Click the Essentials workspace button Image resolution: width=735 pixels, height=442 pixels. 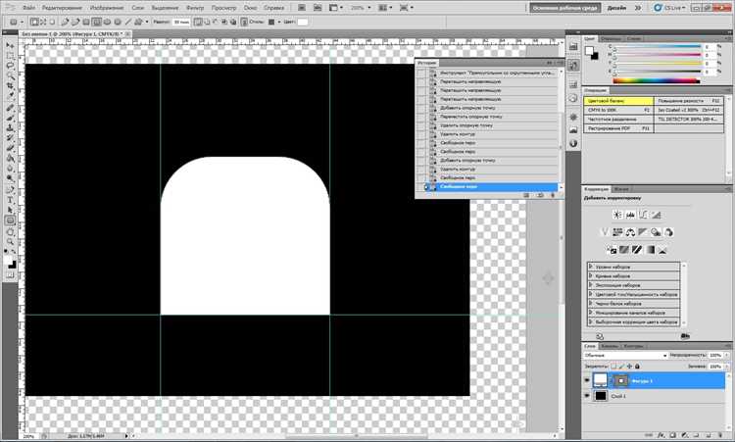tap(565, 8)
